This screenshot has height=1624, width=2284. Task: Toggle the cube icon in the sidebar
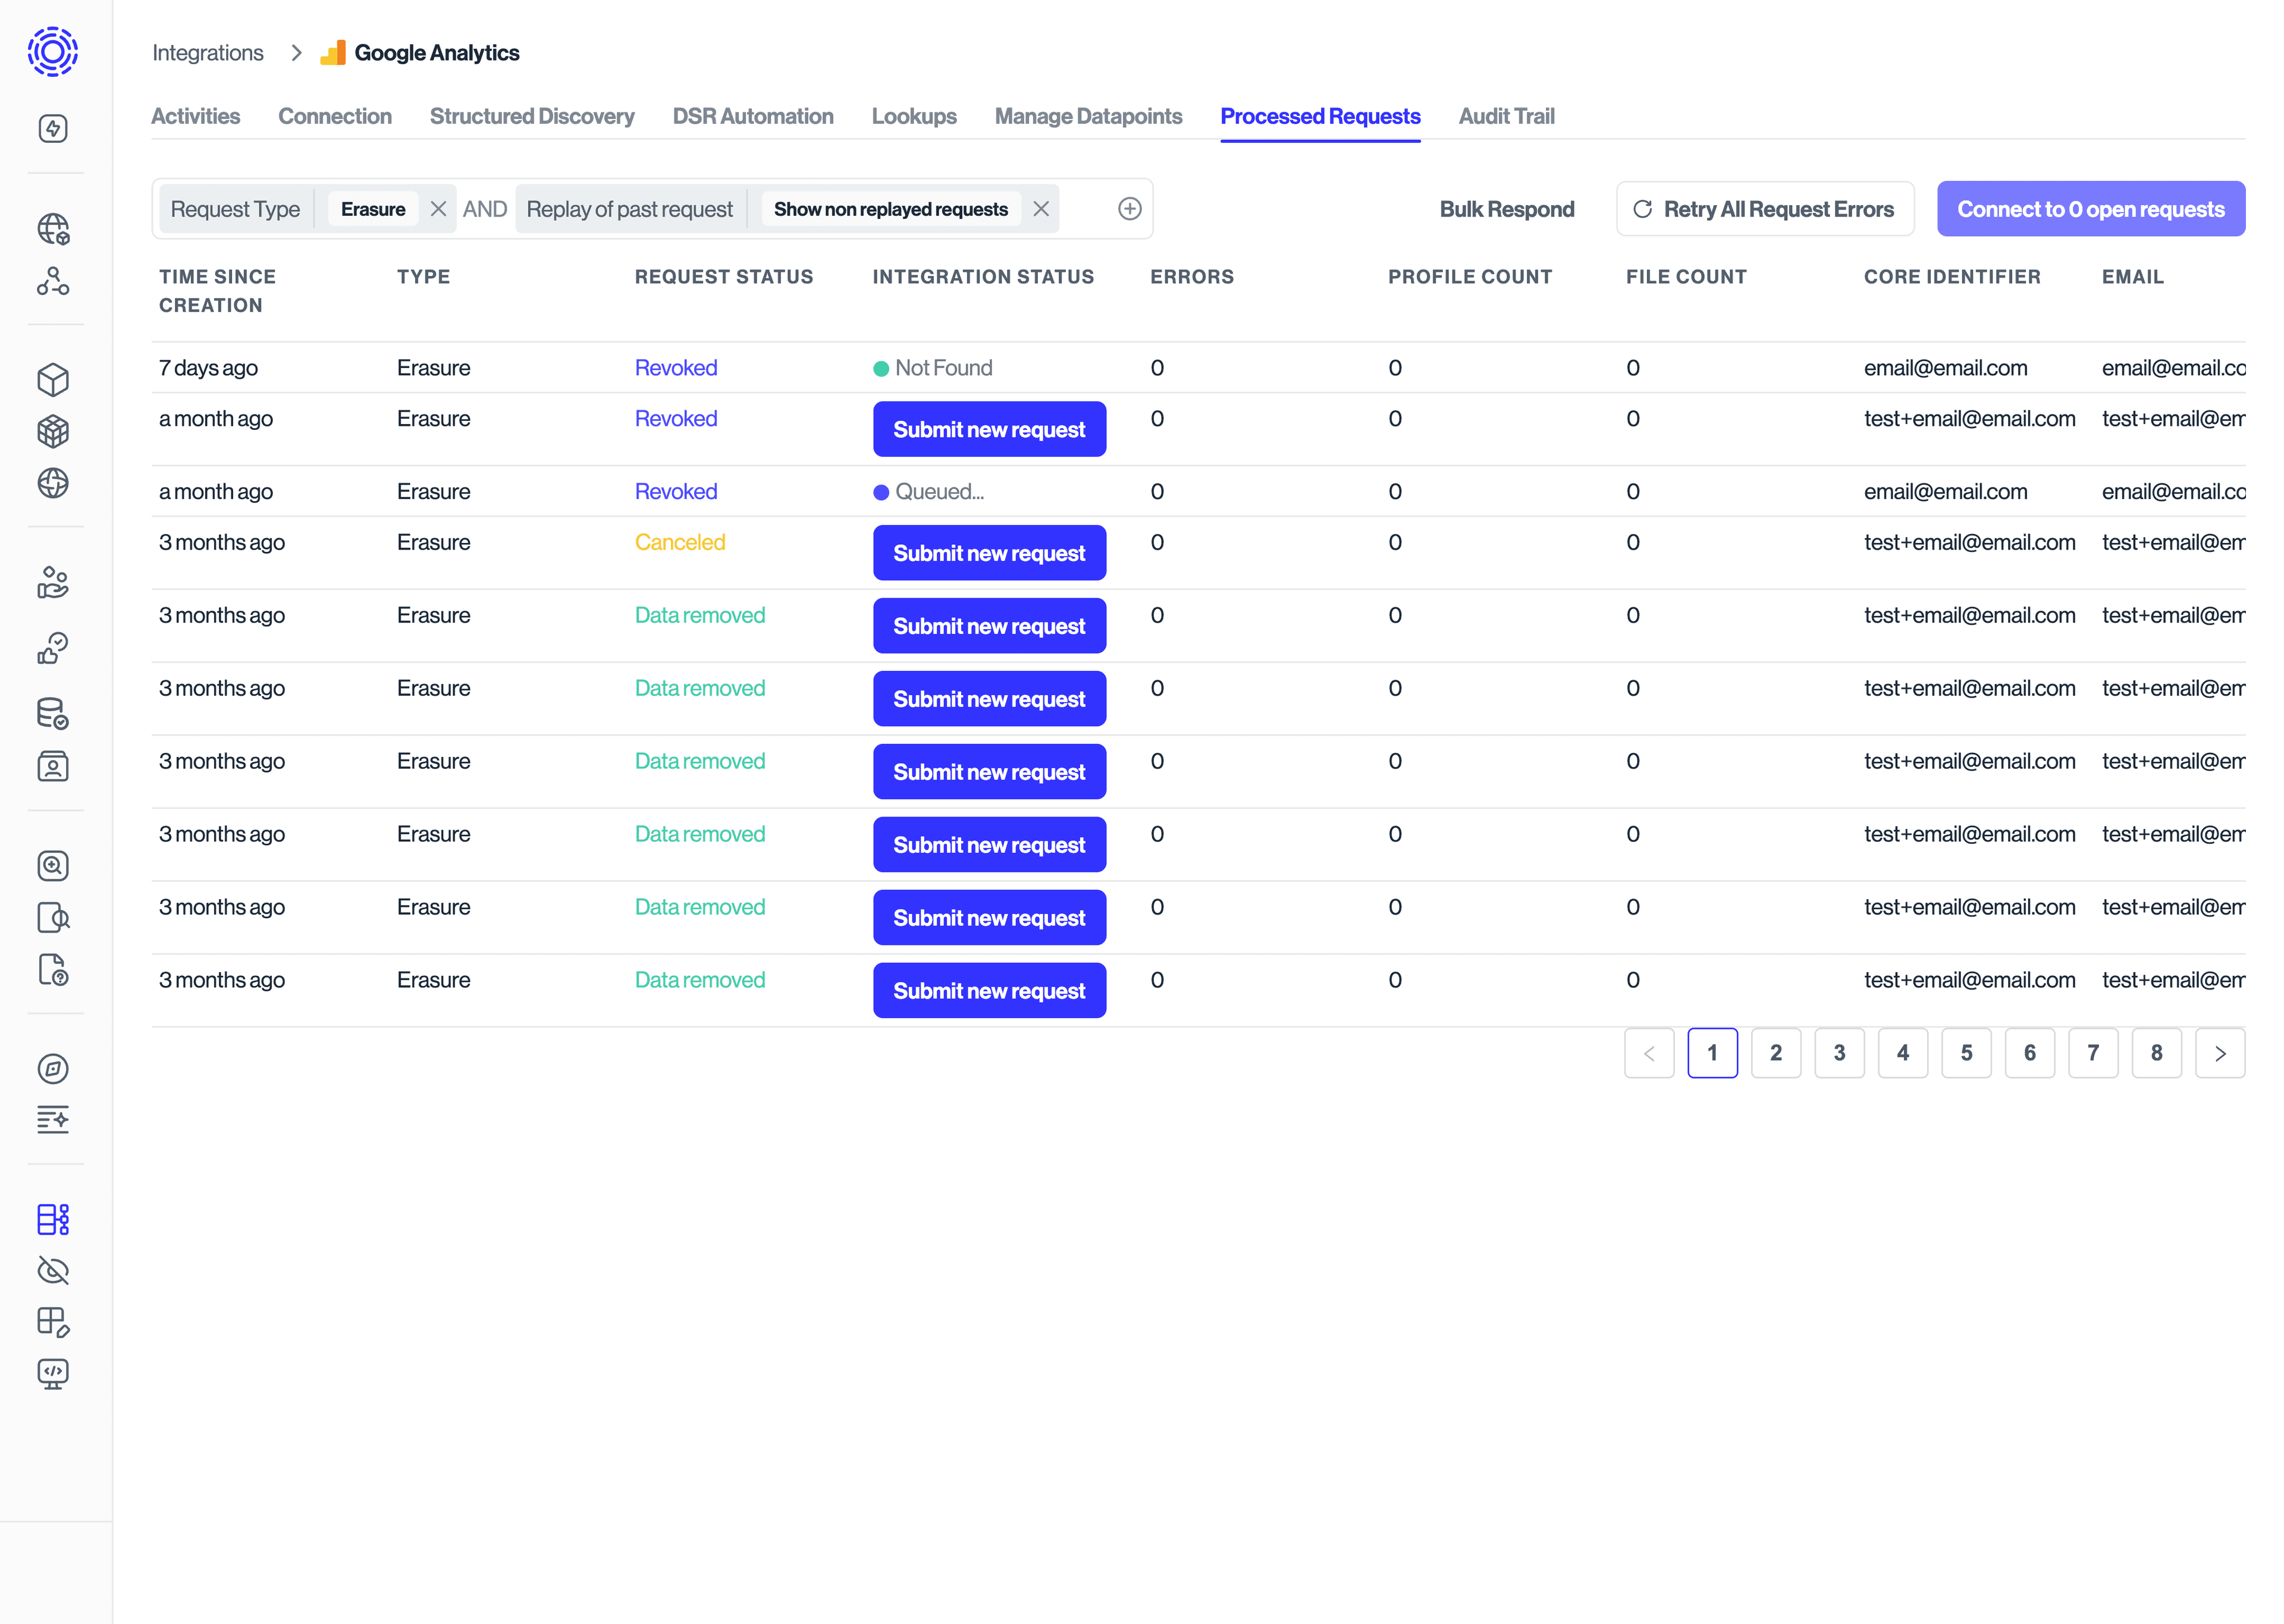[54, 380]
